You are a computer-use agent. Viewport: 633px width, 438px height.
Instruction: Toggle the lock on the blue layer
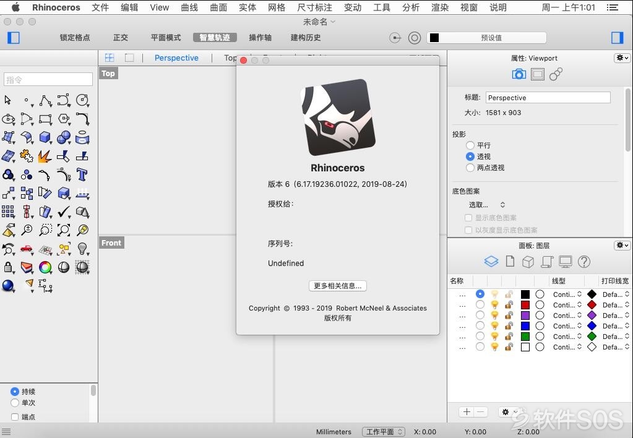point(509,326)
